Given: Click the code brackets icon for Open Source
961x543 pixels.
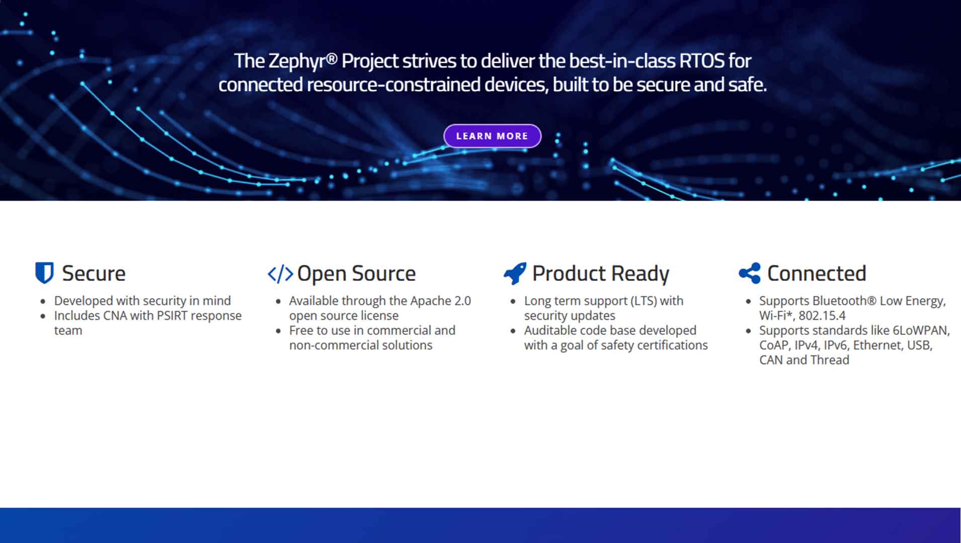Looking at the screenshot, I should (x=280, y=274).
